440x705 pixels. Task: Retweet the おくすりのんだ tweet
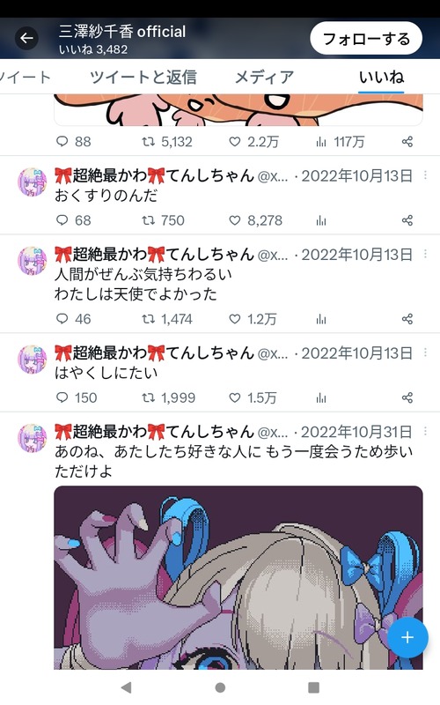point(148,220)
